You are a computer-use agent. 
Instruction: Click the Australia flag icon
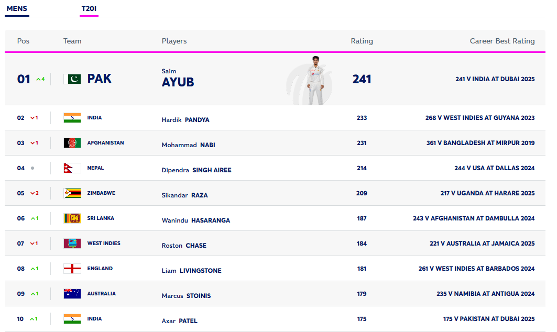pyautogui.click(x=72, y=294)
